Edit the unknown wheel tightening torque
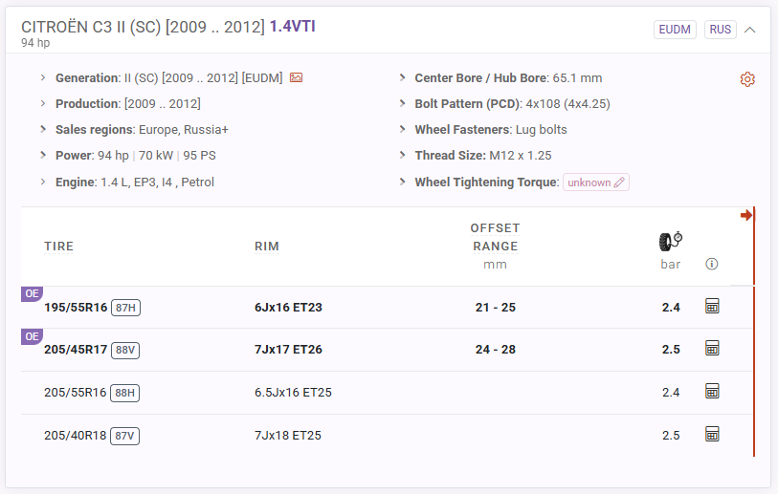The height and width of the screenshot is (494, 778). (x=595, y=182)
